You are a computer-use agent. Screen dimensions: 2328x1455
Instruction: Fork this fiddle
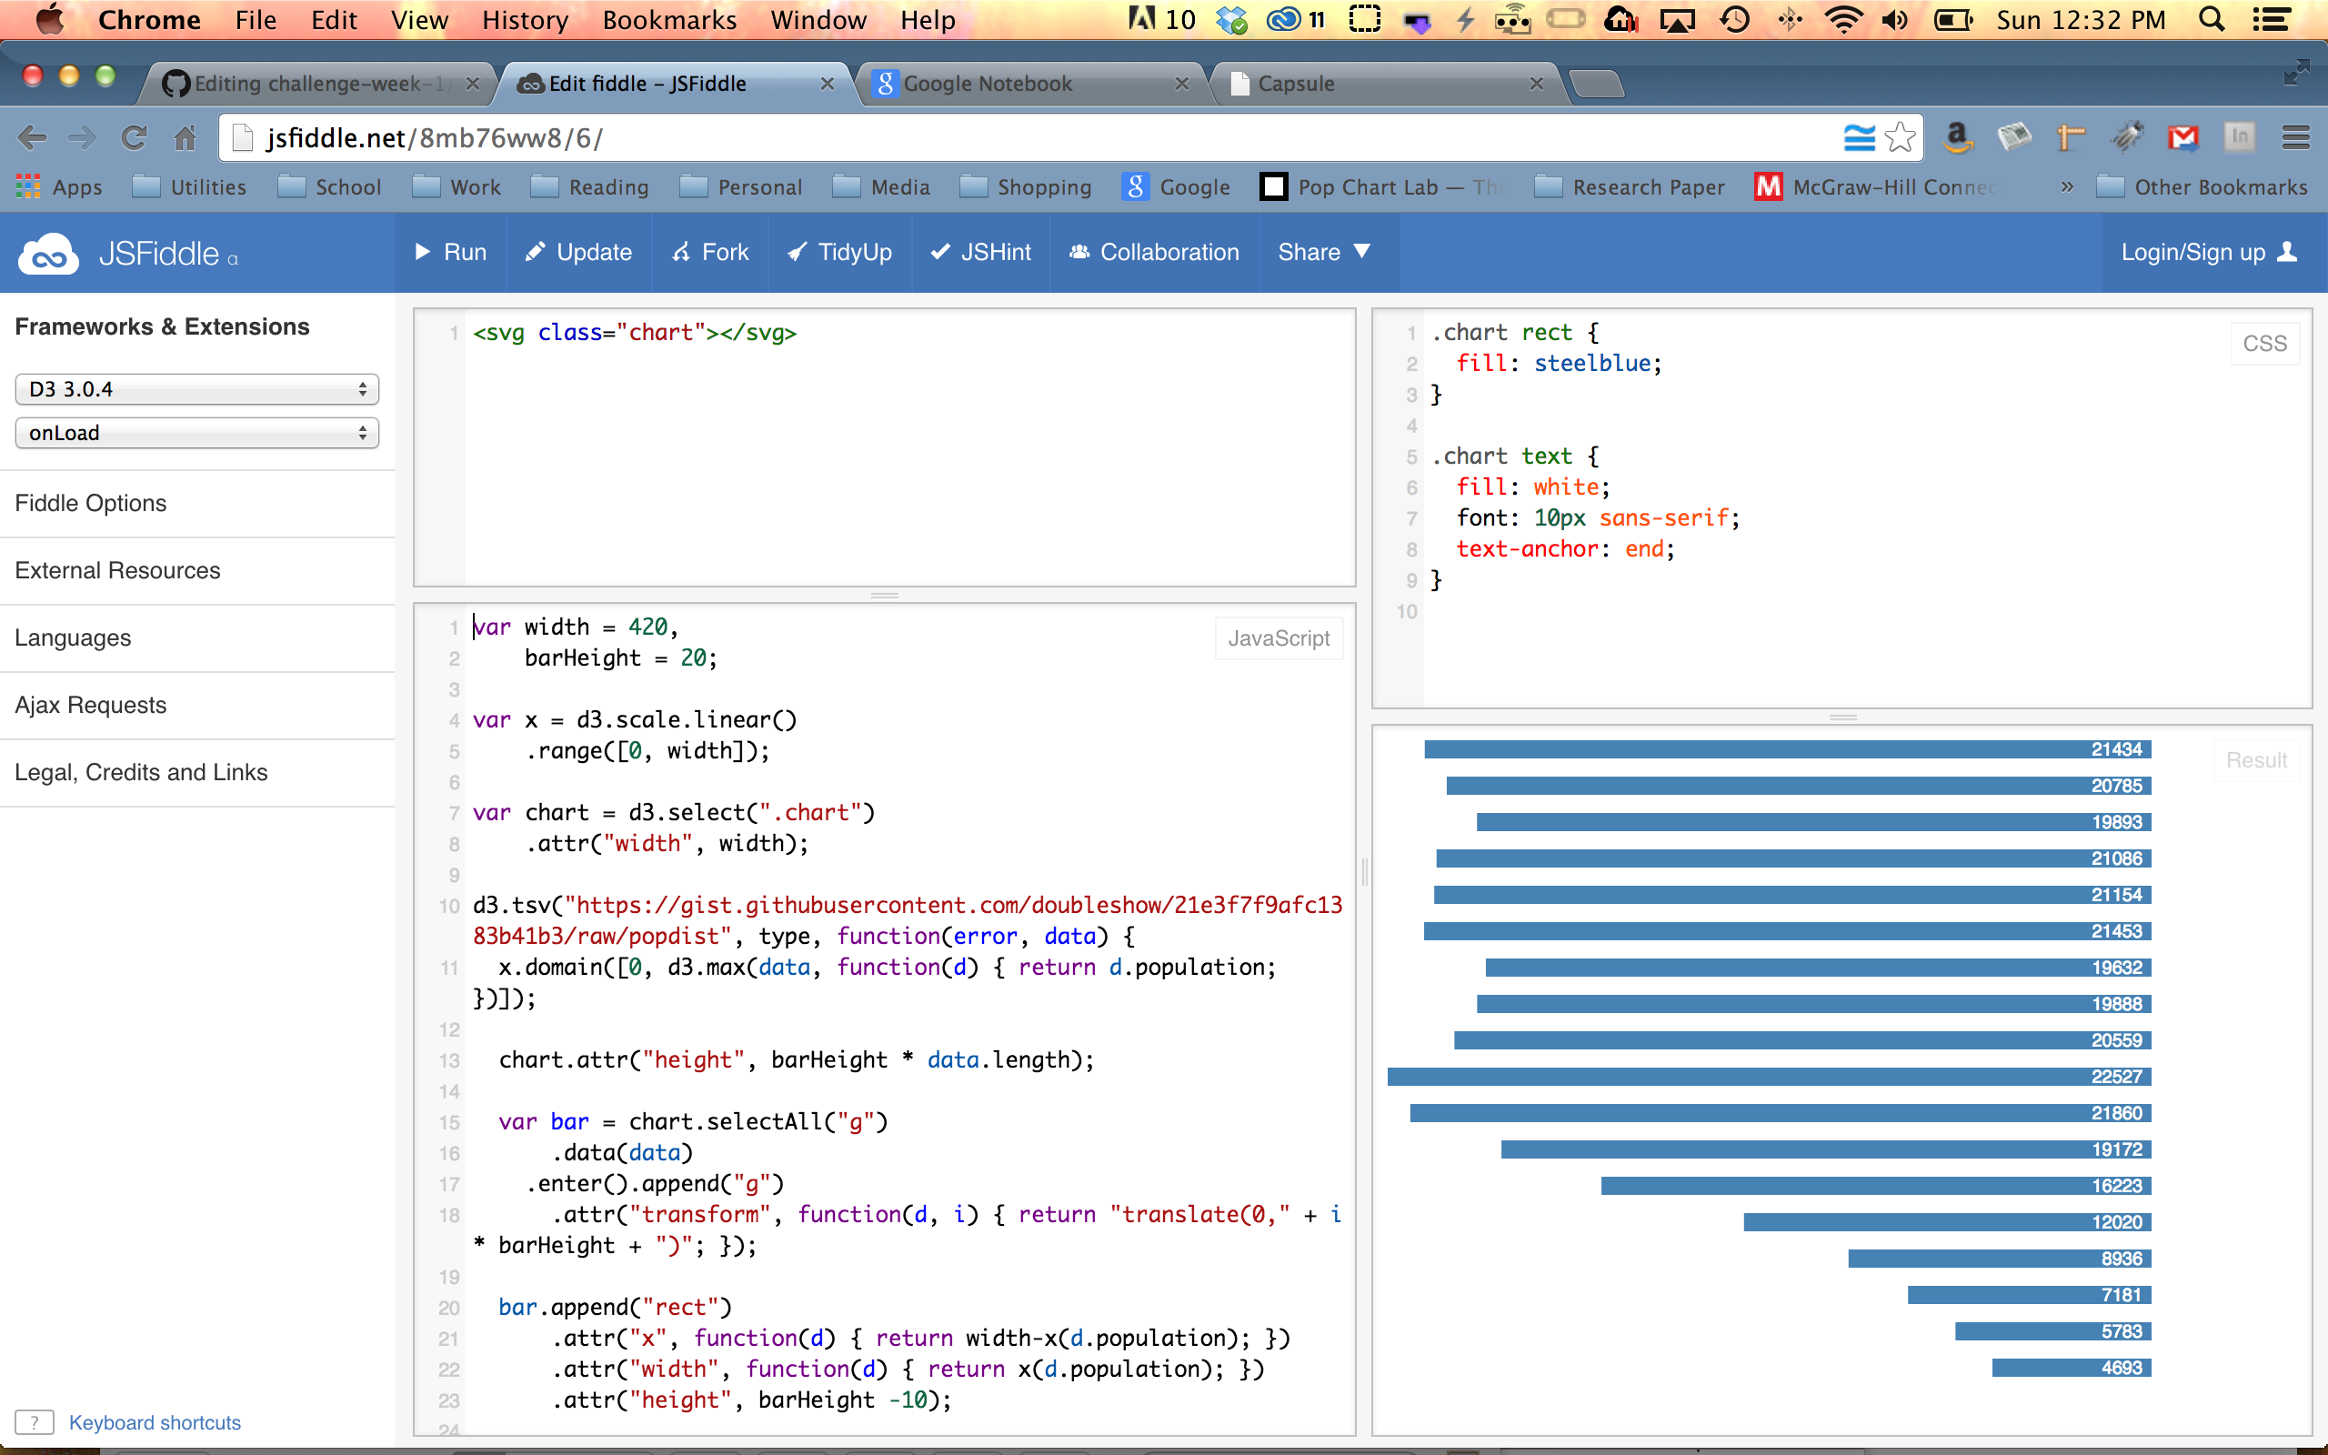pos(711,252)
